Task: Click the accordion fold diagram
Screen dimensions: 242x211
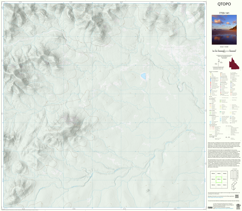Action: click(x=234, y=175)
